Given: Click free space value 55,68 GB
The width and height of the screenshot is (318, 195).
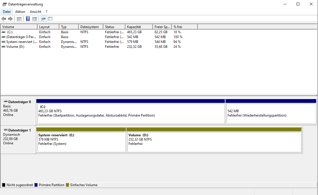Looking at the screenshot, I should [x=161, y=47].
